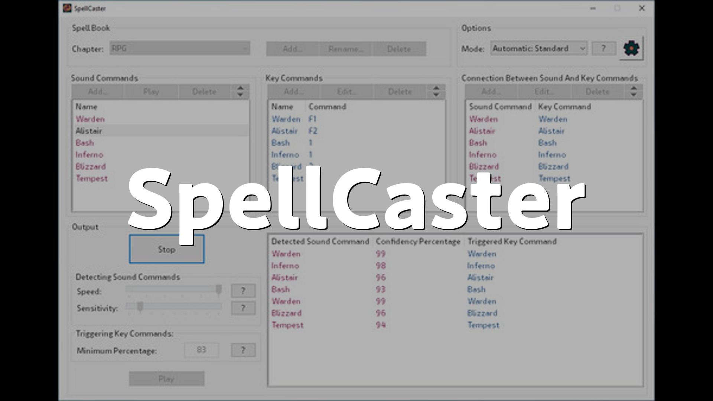
Task: Edit the selected key command
Action: 347,92
